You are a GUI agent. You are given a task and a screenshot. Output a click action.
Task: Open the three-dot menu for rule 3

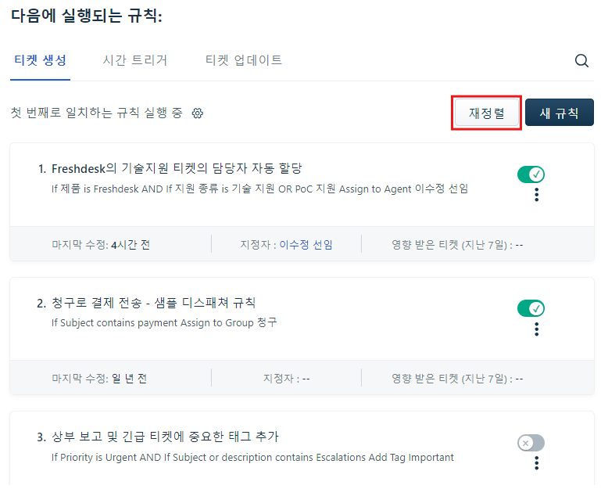[x=537, y=463]
